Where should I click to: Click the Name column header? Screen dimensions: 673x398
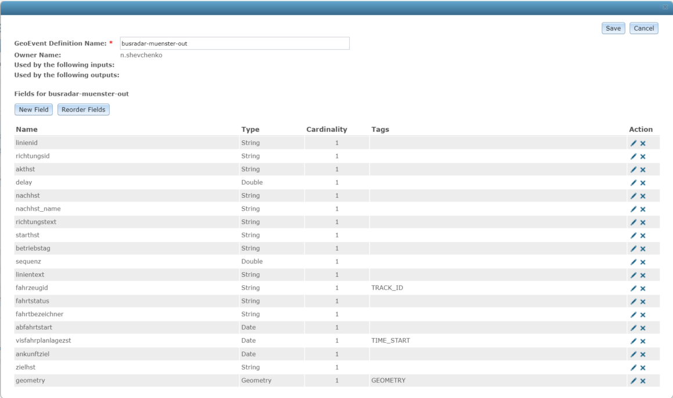(x=27, y=129)
